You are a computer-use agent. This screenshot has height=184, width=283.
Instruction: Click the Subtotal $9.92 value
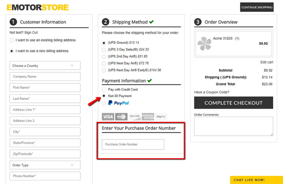[x=268, y=71]
